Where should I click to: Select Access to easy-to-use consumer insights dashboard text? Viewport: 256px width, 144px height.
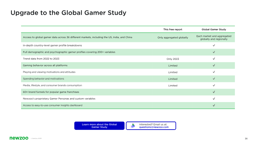coord(52,106)
